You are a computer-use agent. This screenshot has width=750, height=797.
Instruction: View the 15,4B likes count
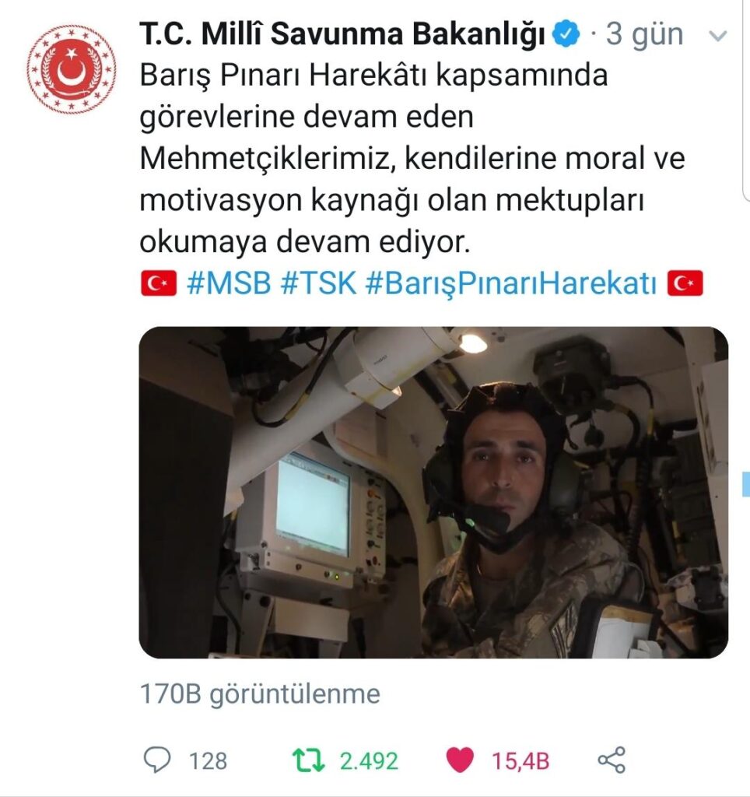(520, 761)
